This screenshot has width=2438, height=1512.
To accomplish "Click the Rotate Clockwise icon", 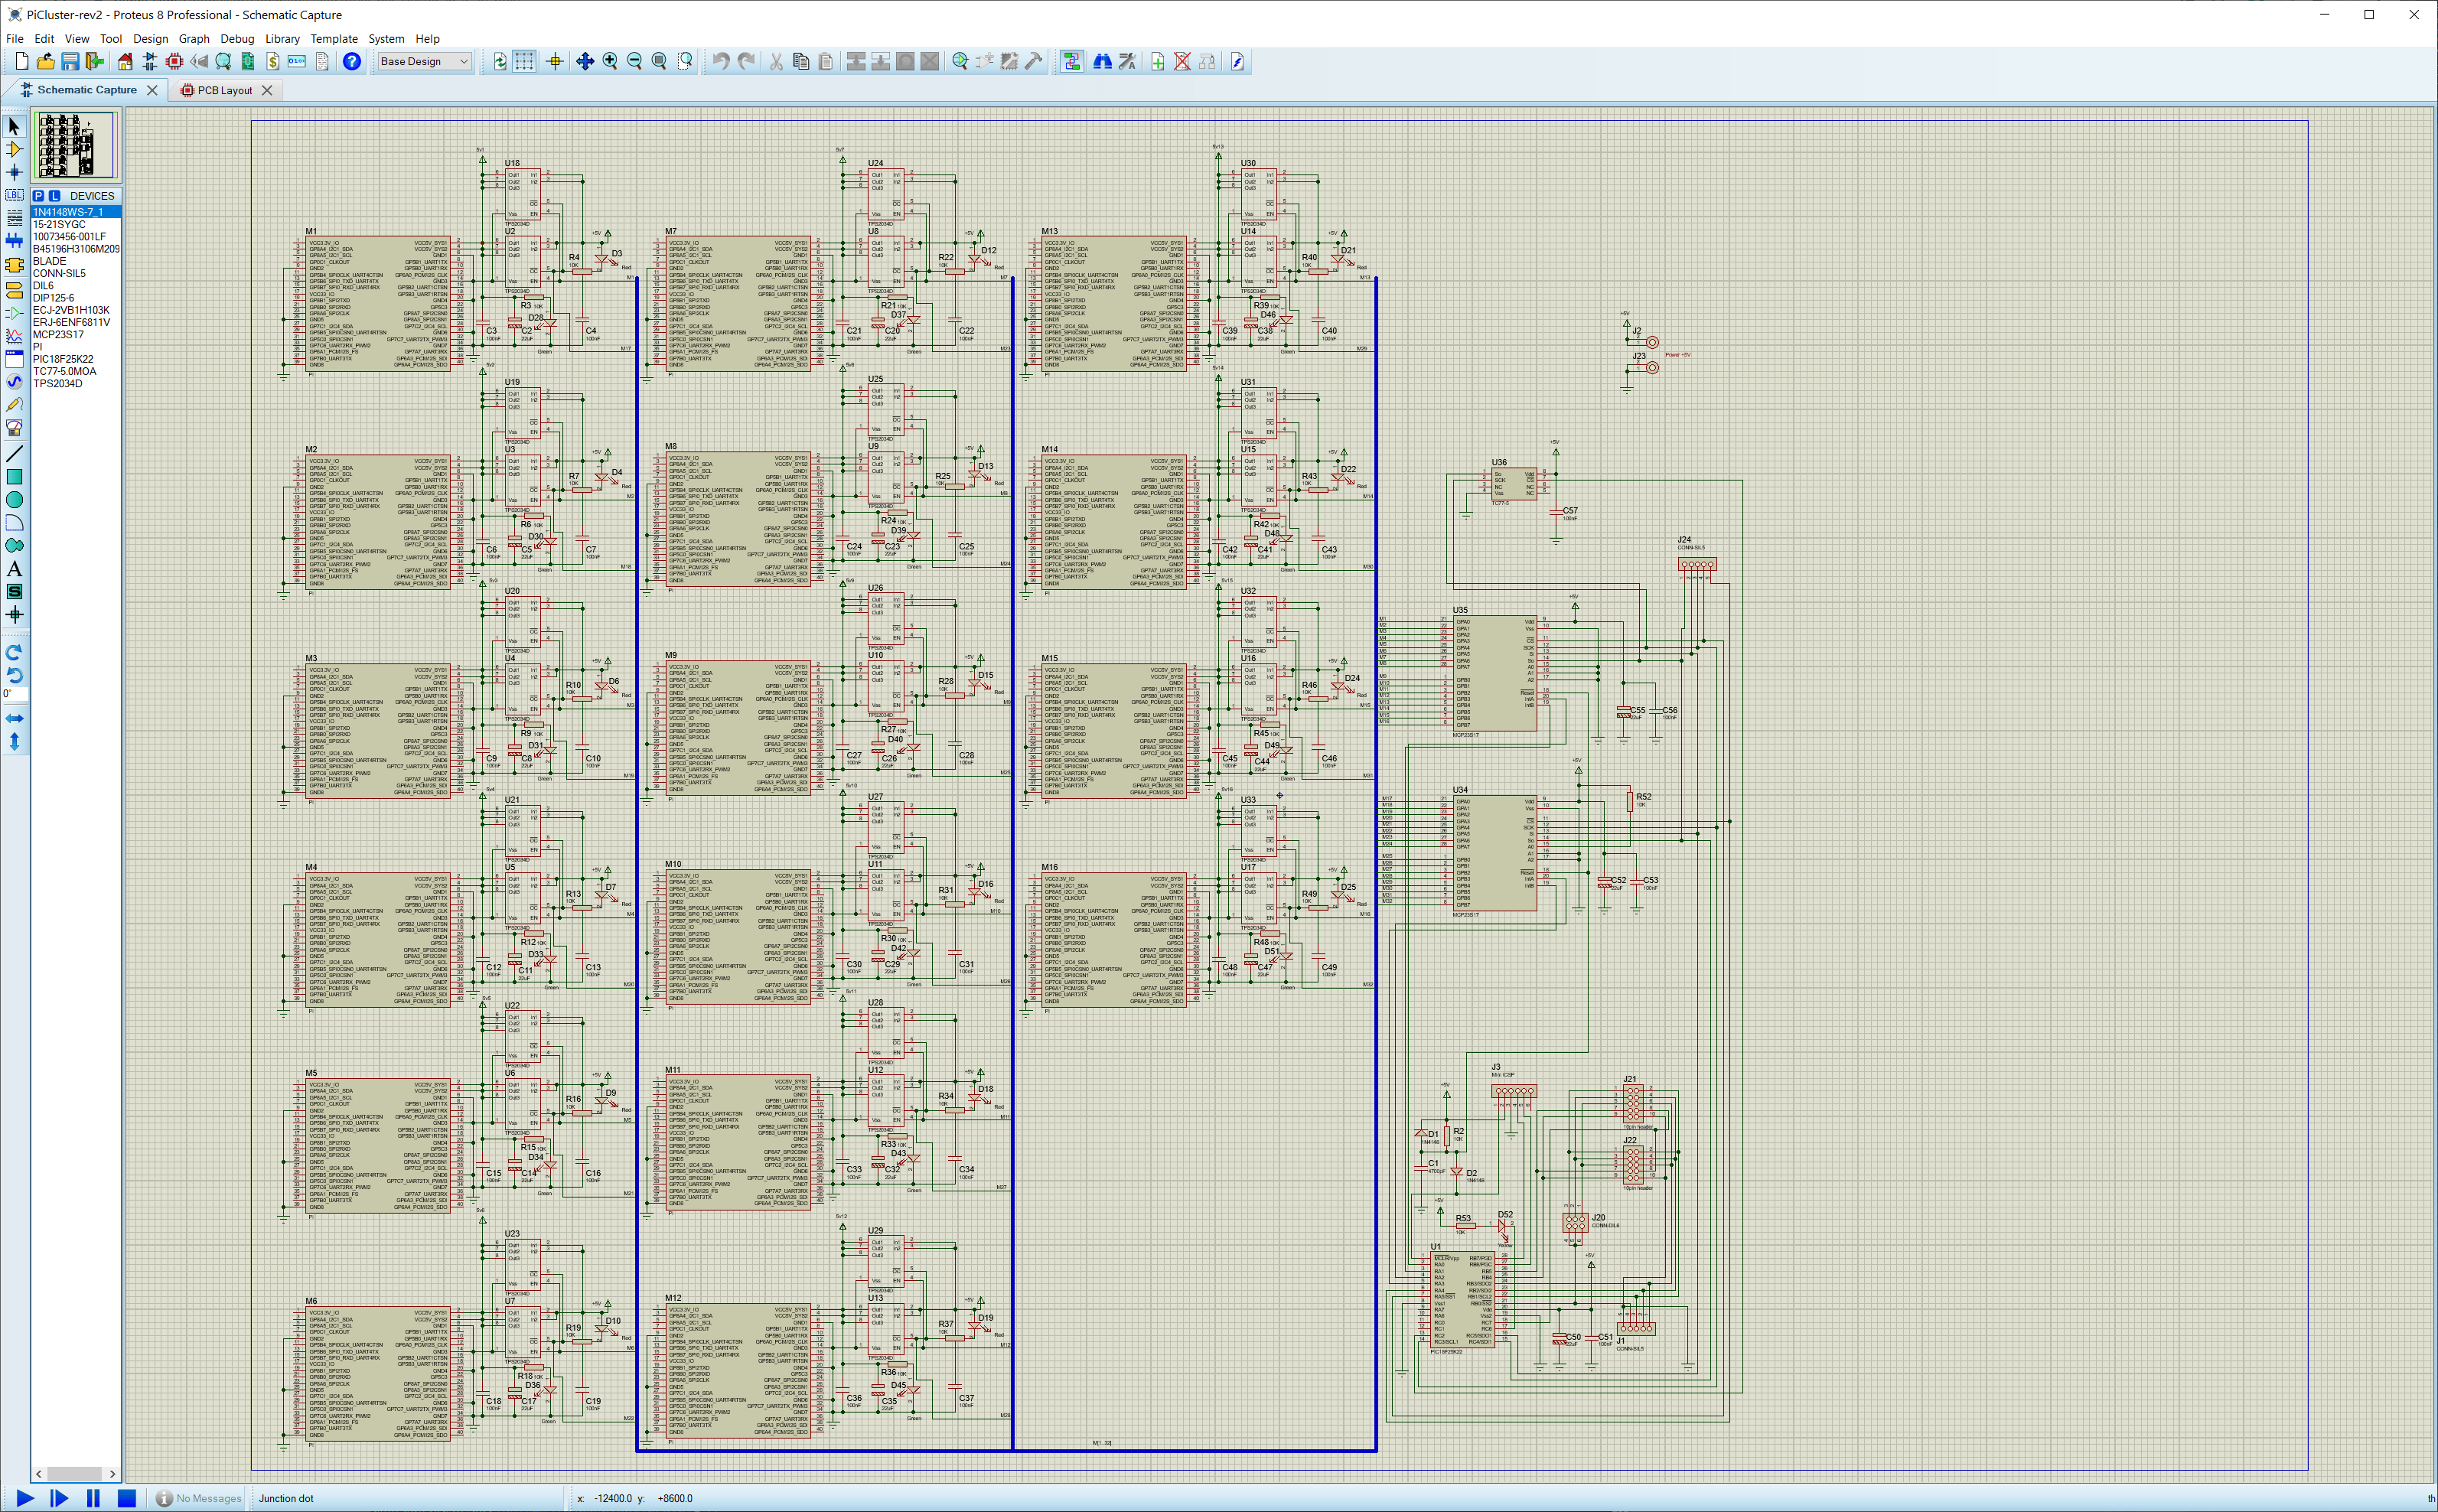I will [14, 652].
